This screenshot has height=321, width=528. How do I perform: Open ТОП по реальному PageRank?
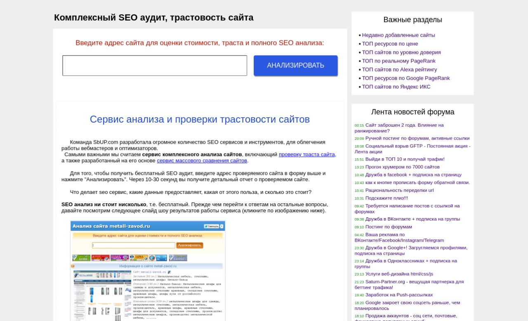pyautogui.click(x=399, y=61)
